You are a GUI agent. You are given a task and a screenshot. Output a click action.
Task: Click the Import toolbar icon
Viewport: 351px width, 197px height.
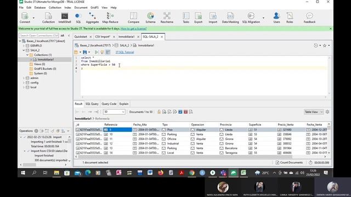click(213, 18)
